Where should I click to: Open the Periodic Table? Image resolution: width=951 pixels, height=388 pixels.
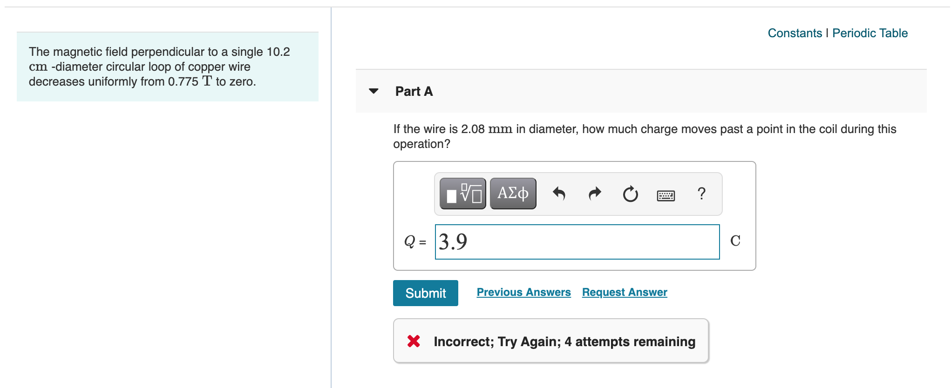tap(870, 33)
